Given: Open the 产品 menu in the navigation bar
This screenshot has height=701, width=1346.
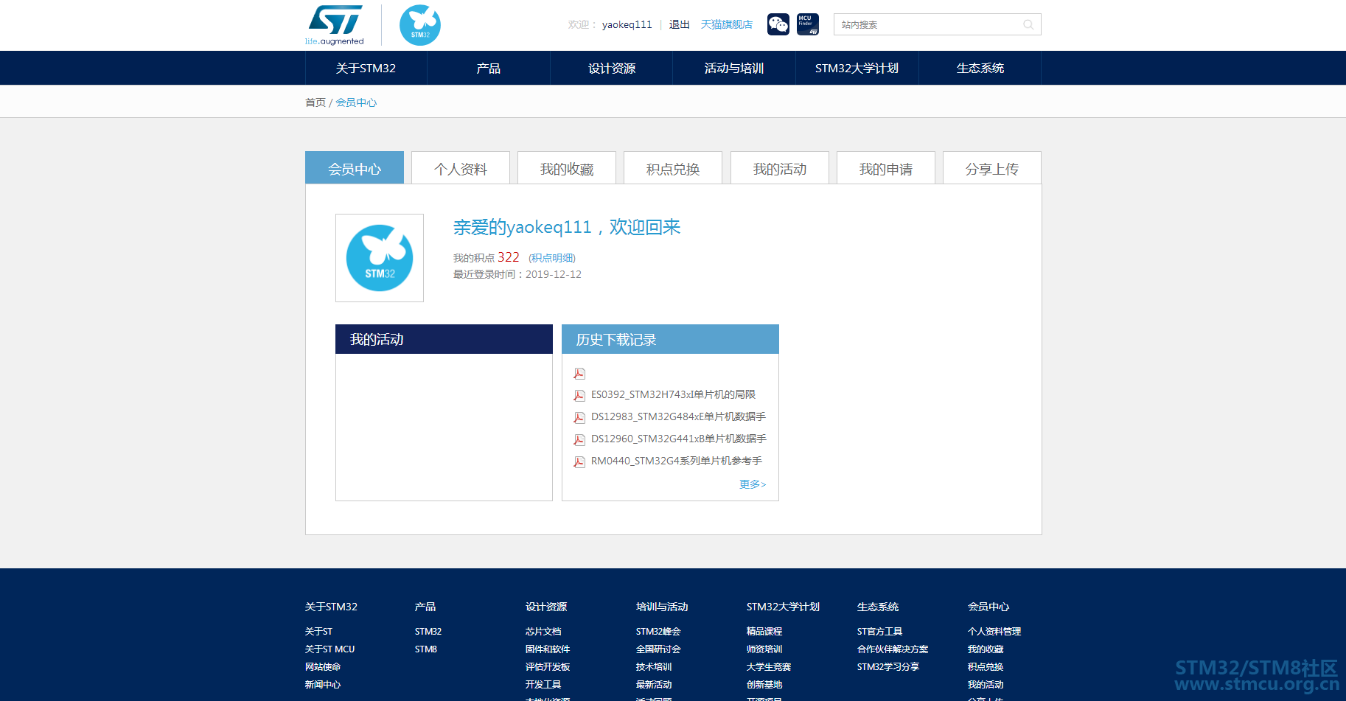Looking at the screenshot, I should point(489,68).
